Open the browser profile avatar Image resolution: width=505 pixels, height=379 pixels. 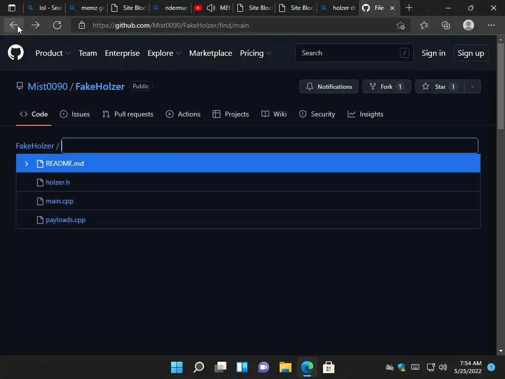[x=469, y=25]
